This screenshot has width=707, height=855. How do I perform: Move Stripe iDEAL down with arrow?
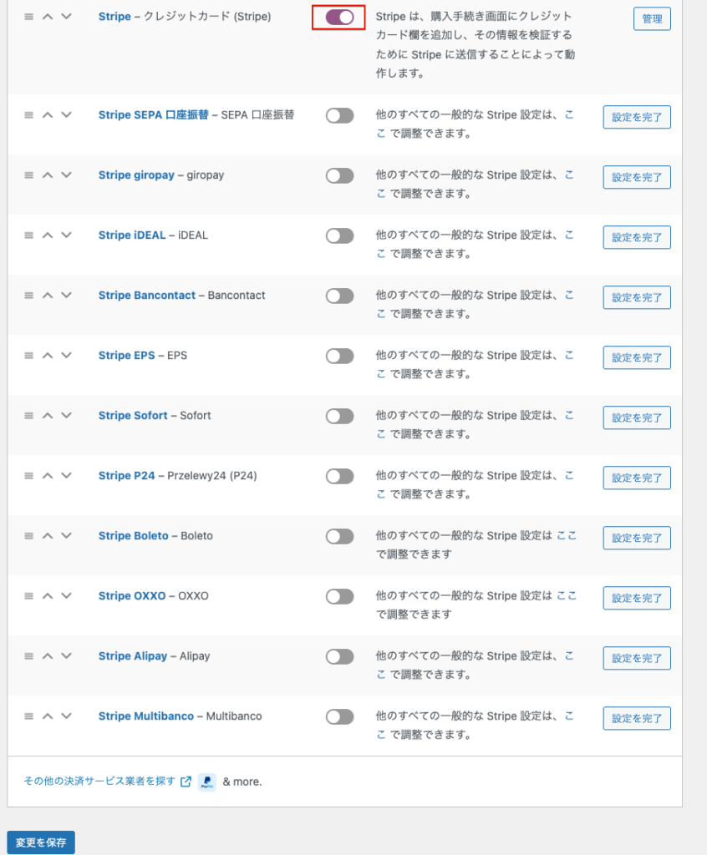tap(66, 235)
